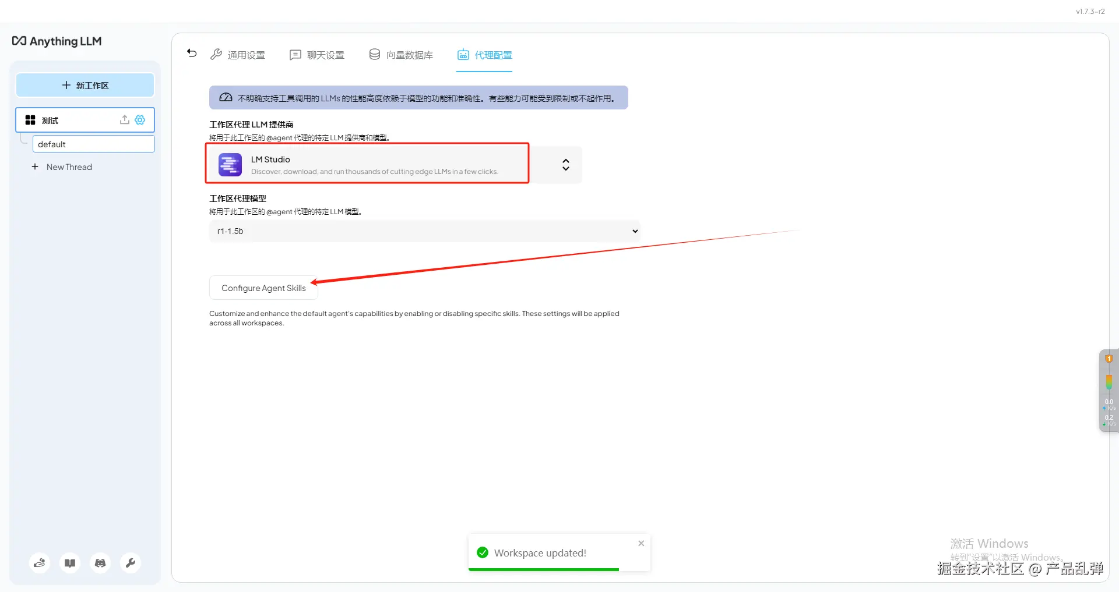Click the back arrow icon

coord(192,53)
